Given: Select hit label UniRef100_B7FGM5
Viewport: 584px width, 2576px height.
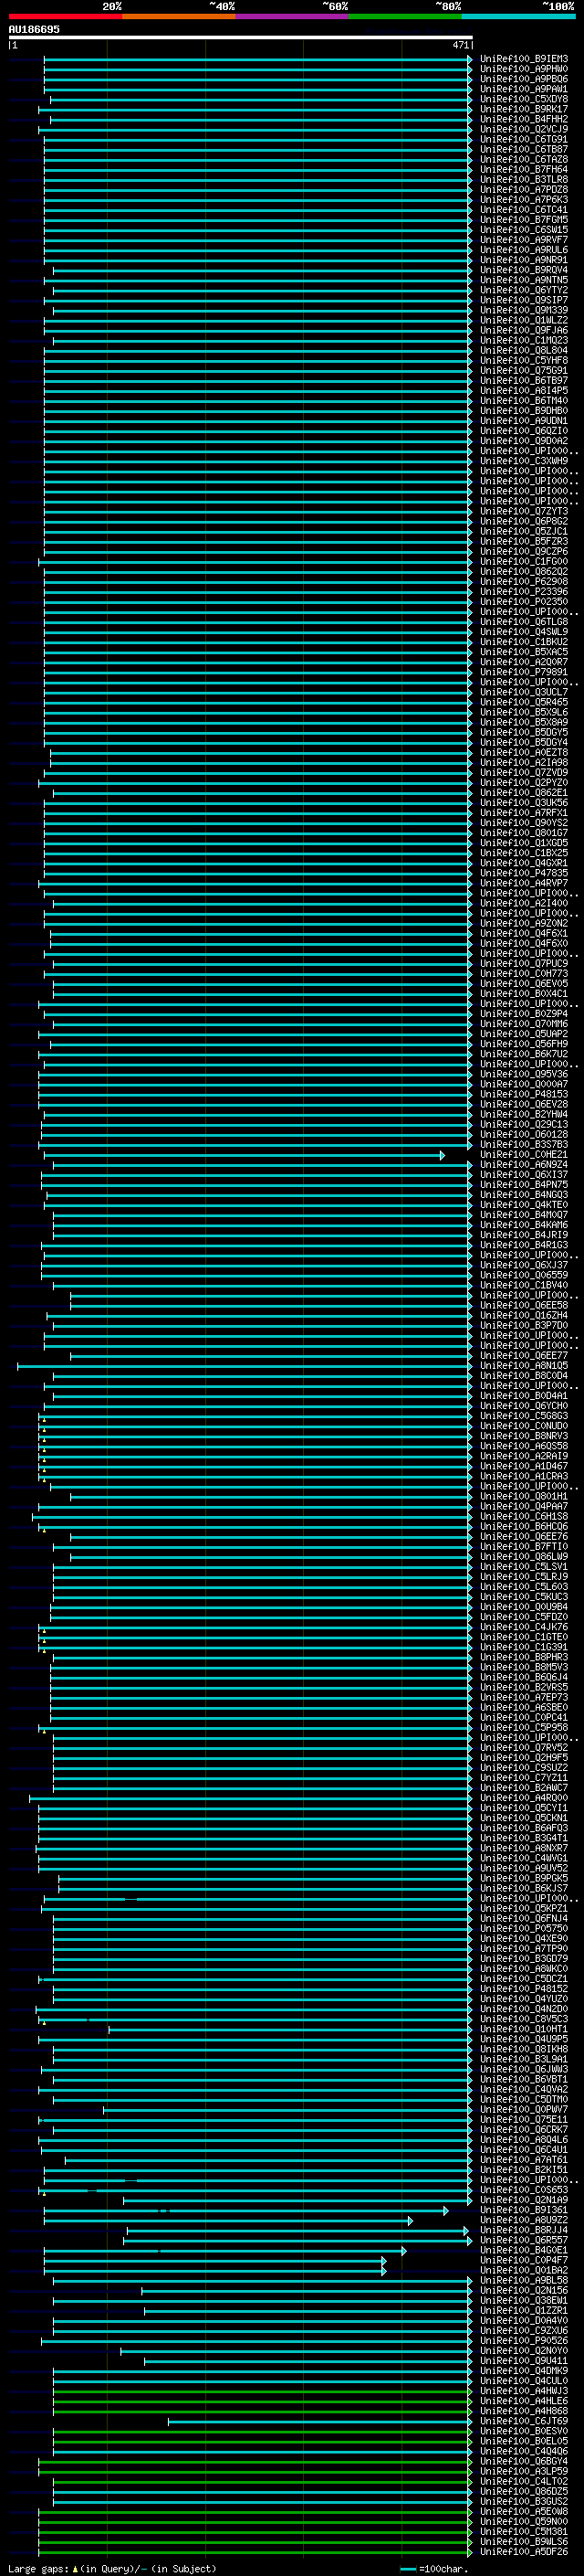Looking at the screenshot, I should coord(524,220).
